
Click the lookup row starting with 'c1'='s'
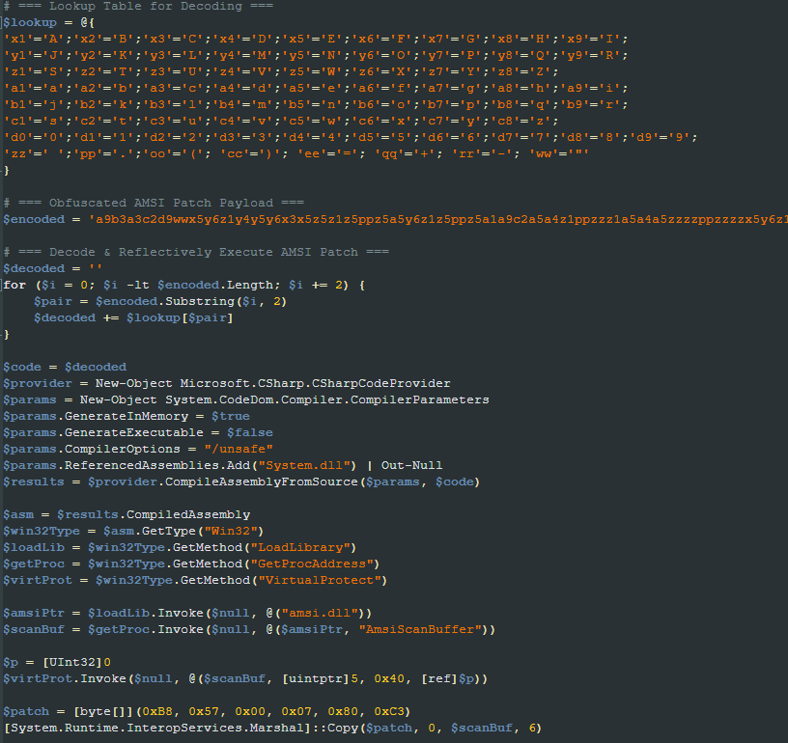281,121
